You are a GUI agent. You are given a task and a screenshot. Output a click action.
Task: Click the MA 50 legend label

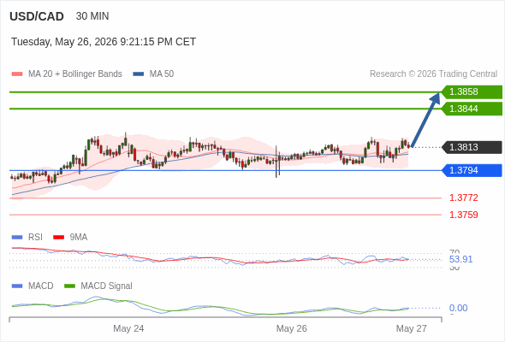click(162, 74)
